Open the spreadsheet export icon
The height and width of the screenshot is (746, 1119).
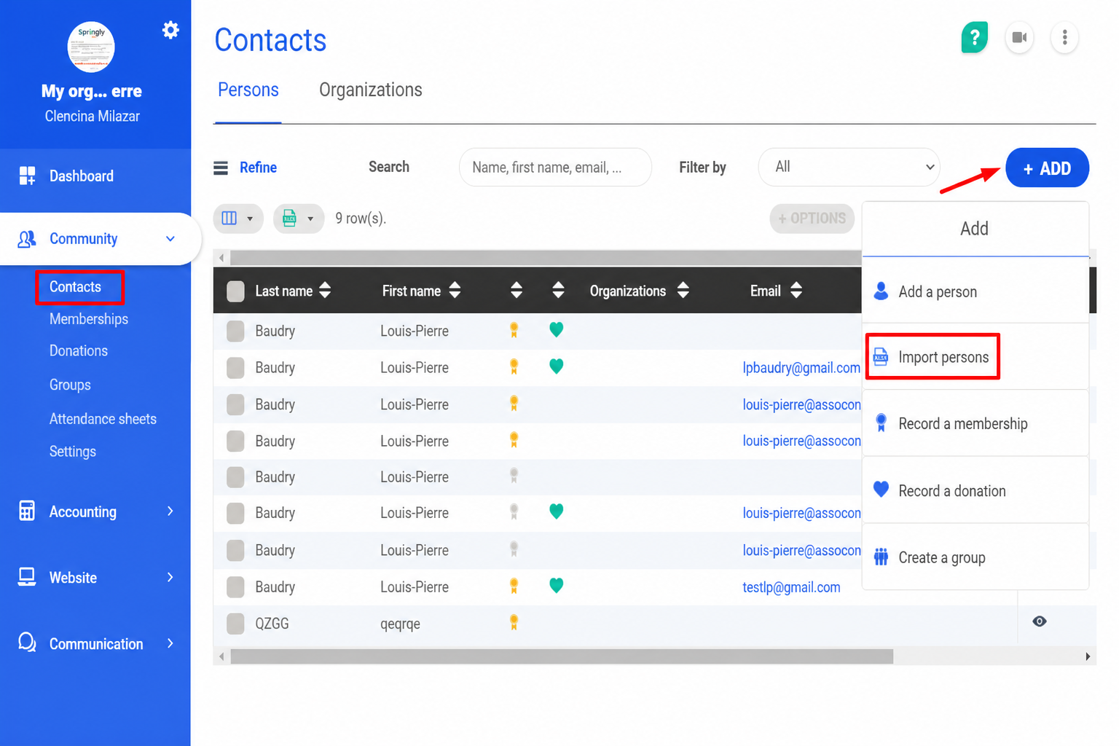pos(290,219)
